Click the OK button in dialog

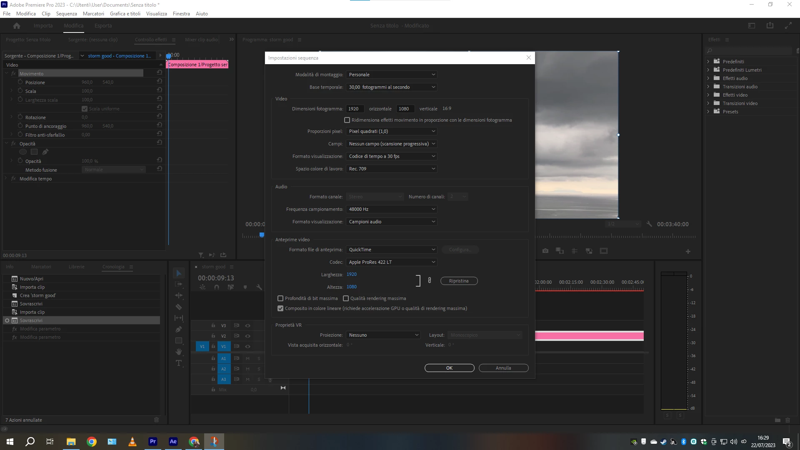(449, 368)
